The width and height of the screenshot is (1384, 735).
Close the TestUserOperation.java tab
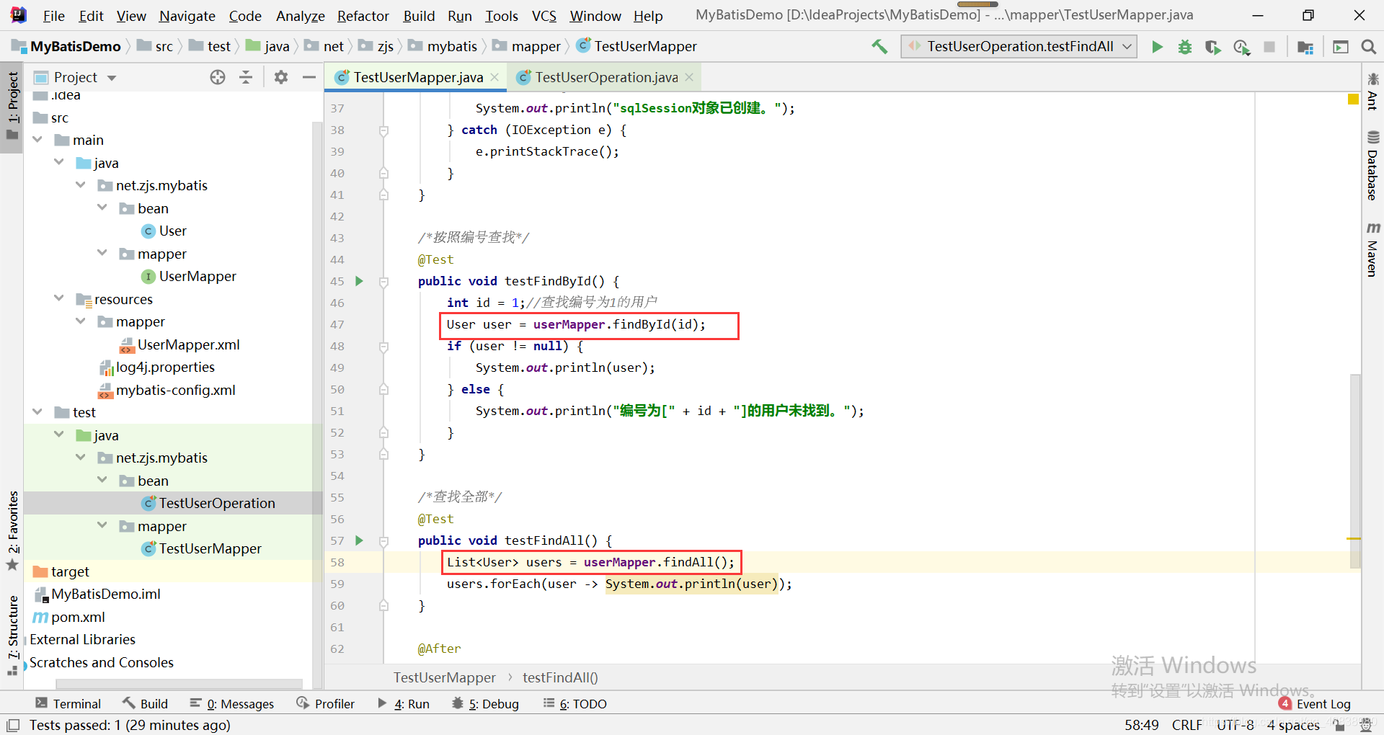(689, 77)
